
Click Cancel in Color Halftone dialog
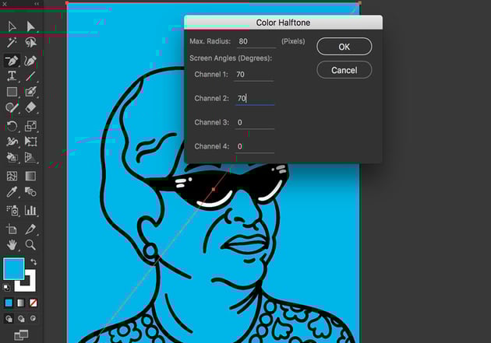344,70
